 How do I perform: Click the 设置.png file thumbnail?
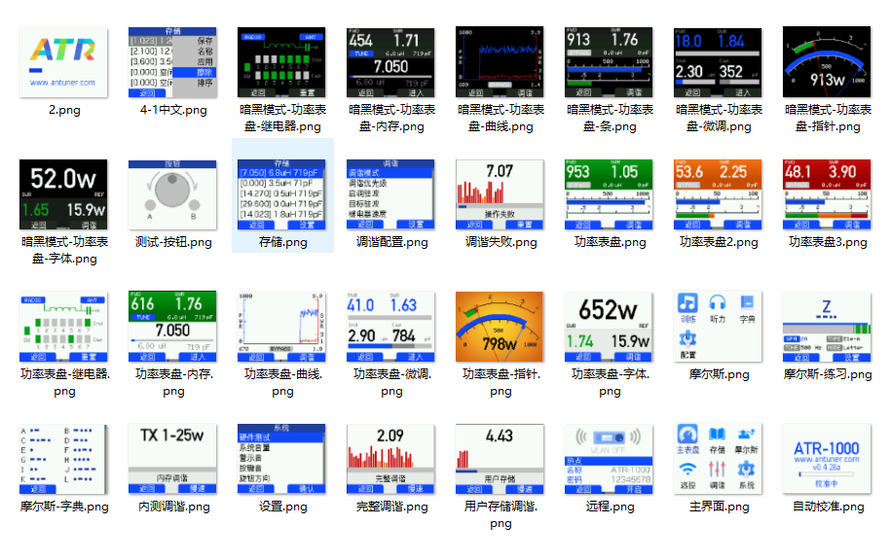coord(282,459)
